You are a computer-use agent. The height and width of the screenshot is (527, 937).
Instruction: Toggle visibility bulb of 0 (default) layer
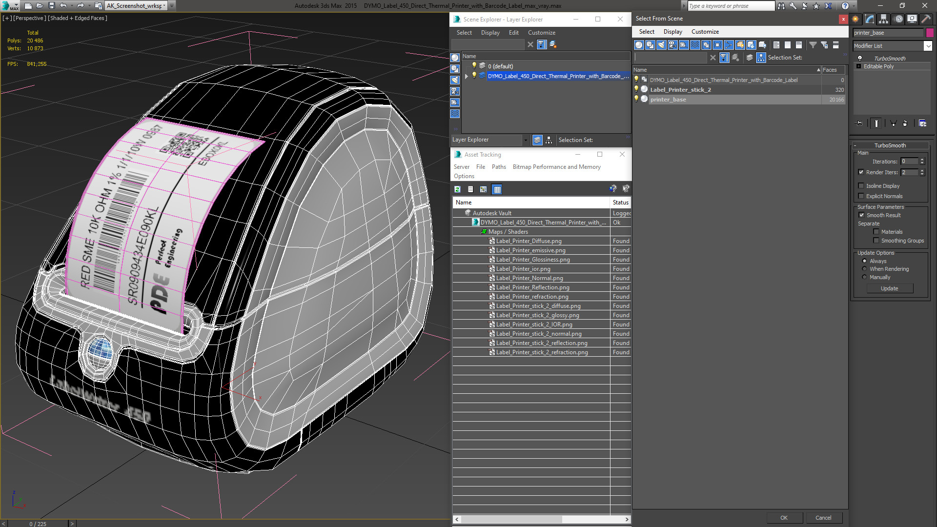point(473,66)
